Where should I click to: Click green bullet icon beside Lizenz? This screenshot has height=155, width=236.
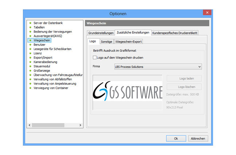click(30, 53)
